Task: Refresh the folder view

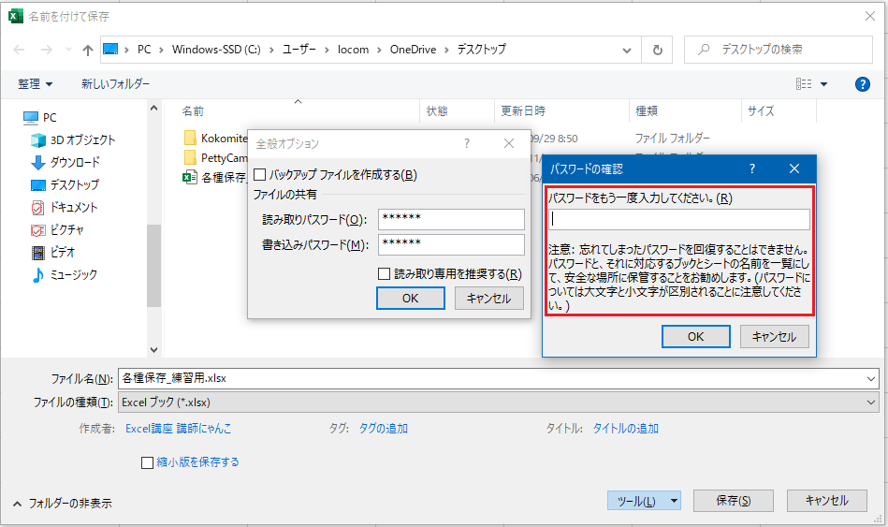Action: pos(657,50)
